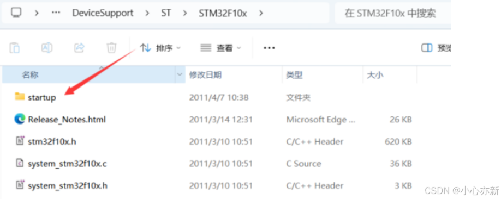Open the 名称 column filter dropdown arrow
This screenshot has width=501, height=199.
coord(180,75)
